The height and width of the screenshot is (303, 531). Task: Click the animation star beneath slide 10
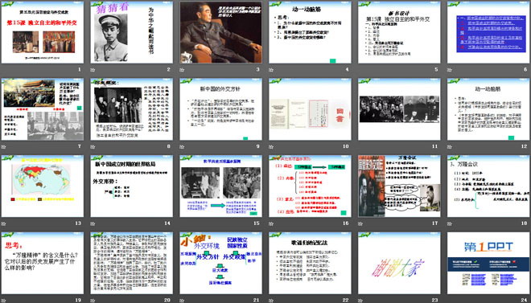point(271,146)
